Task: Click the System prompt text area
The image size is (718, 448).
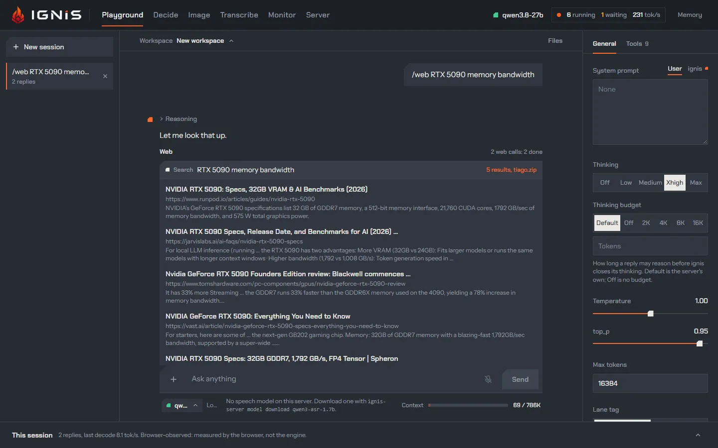Action: tap(650, 112)
